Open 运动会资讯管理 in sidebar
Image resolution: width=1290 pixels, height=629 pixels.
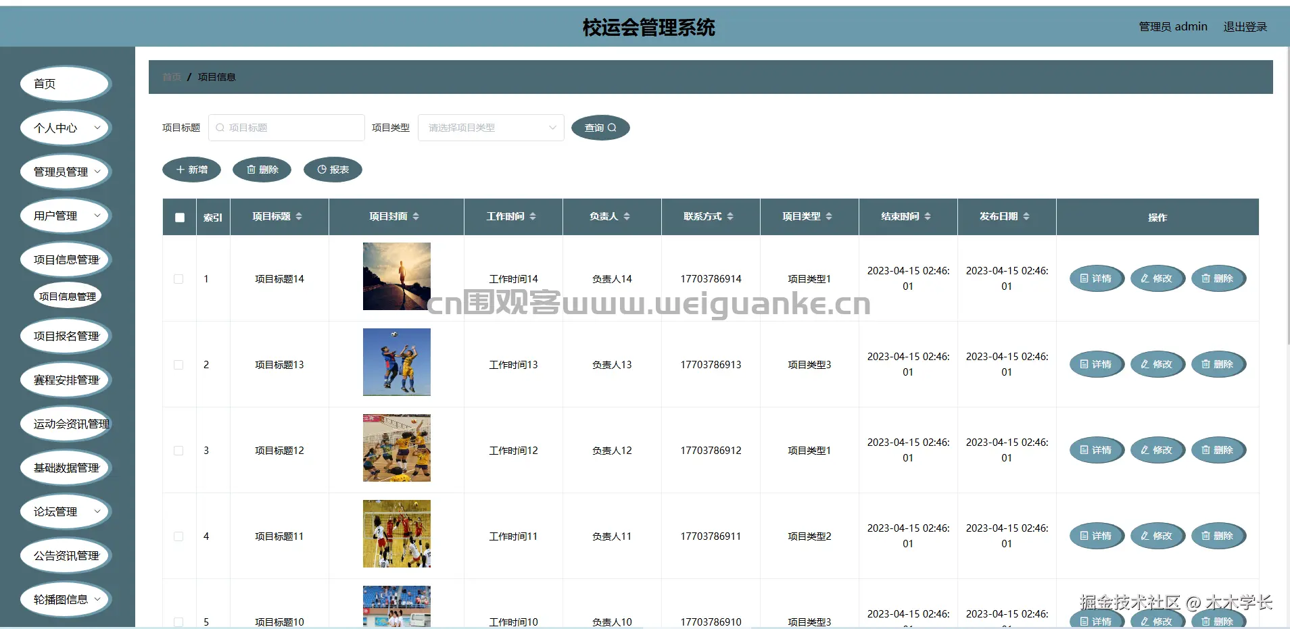(66, 424)
